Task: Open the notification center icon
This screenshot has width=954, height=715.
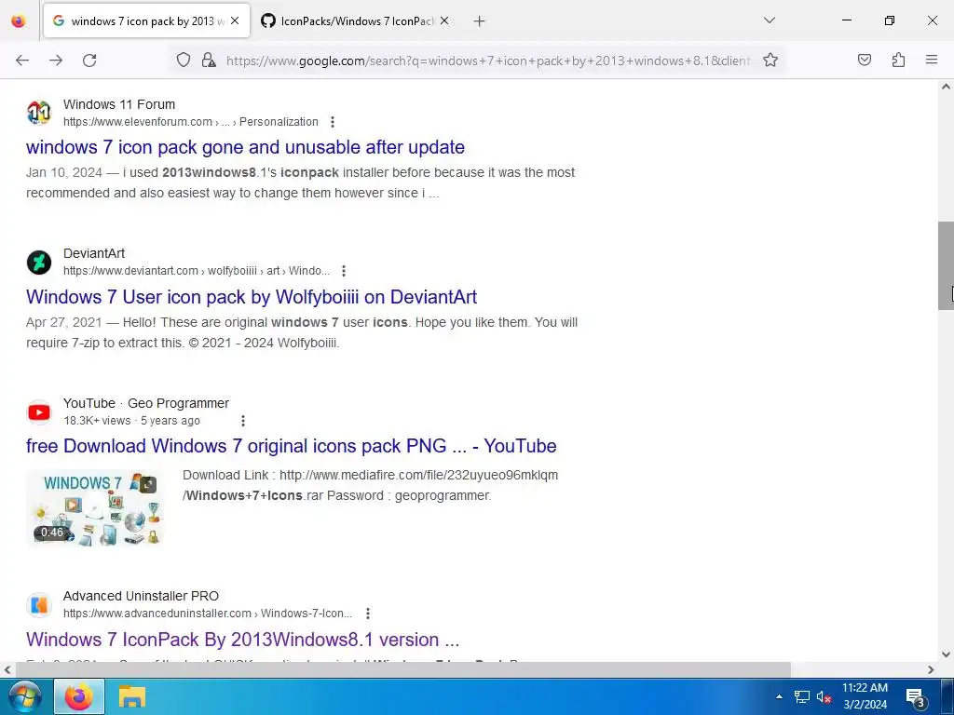Action: 915,697
